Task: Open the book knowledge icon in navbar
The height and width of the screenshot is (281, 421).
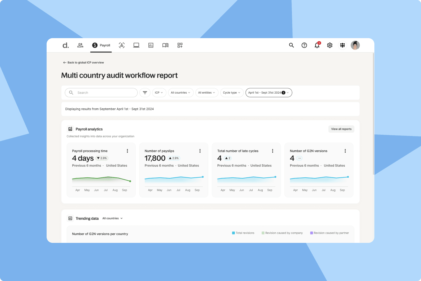Action: (165, 45)
